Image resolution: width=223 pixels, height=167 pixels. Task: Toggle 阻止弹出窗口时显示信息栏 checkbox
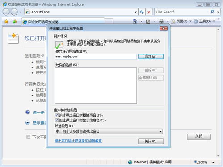click(x=56, y=120)
